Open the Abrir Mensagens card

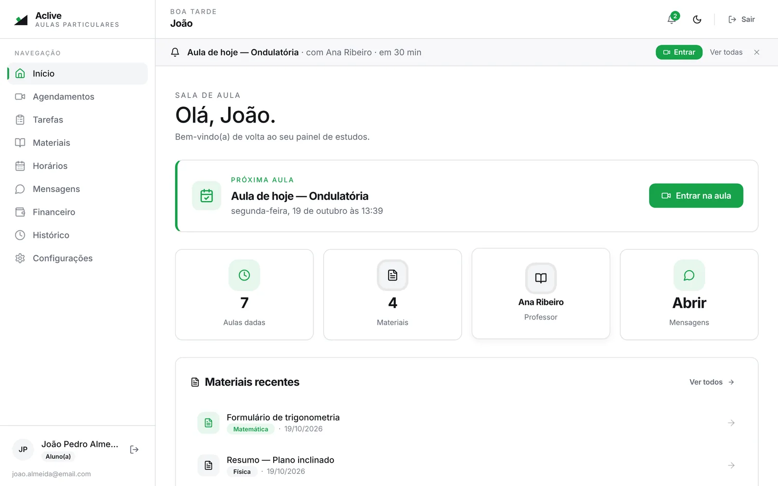click(689, 295)
